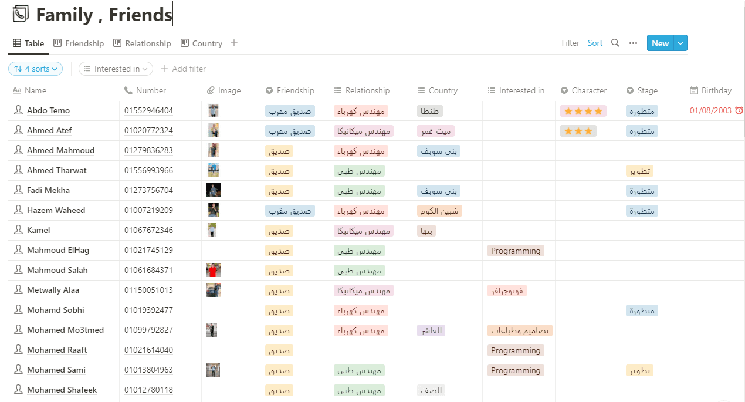
Task: Open dropdown arrow beside New button
Action: 680,43
